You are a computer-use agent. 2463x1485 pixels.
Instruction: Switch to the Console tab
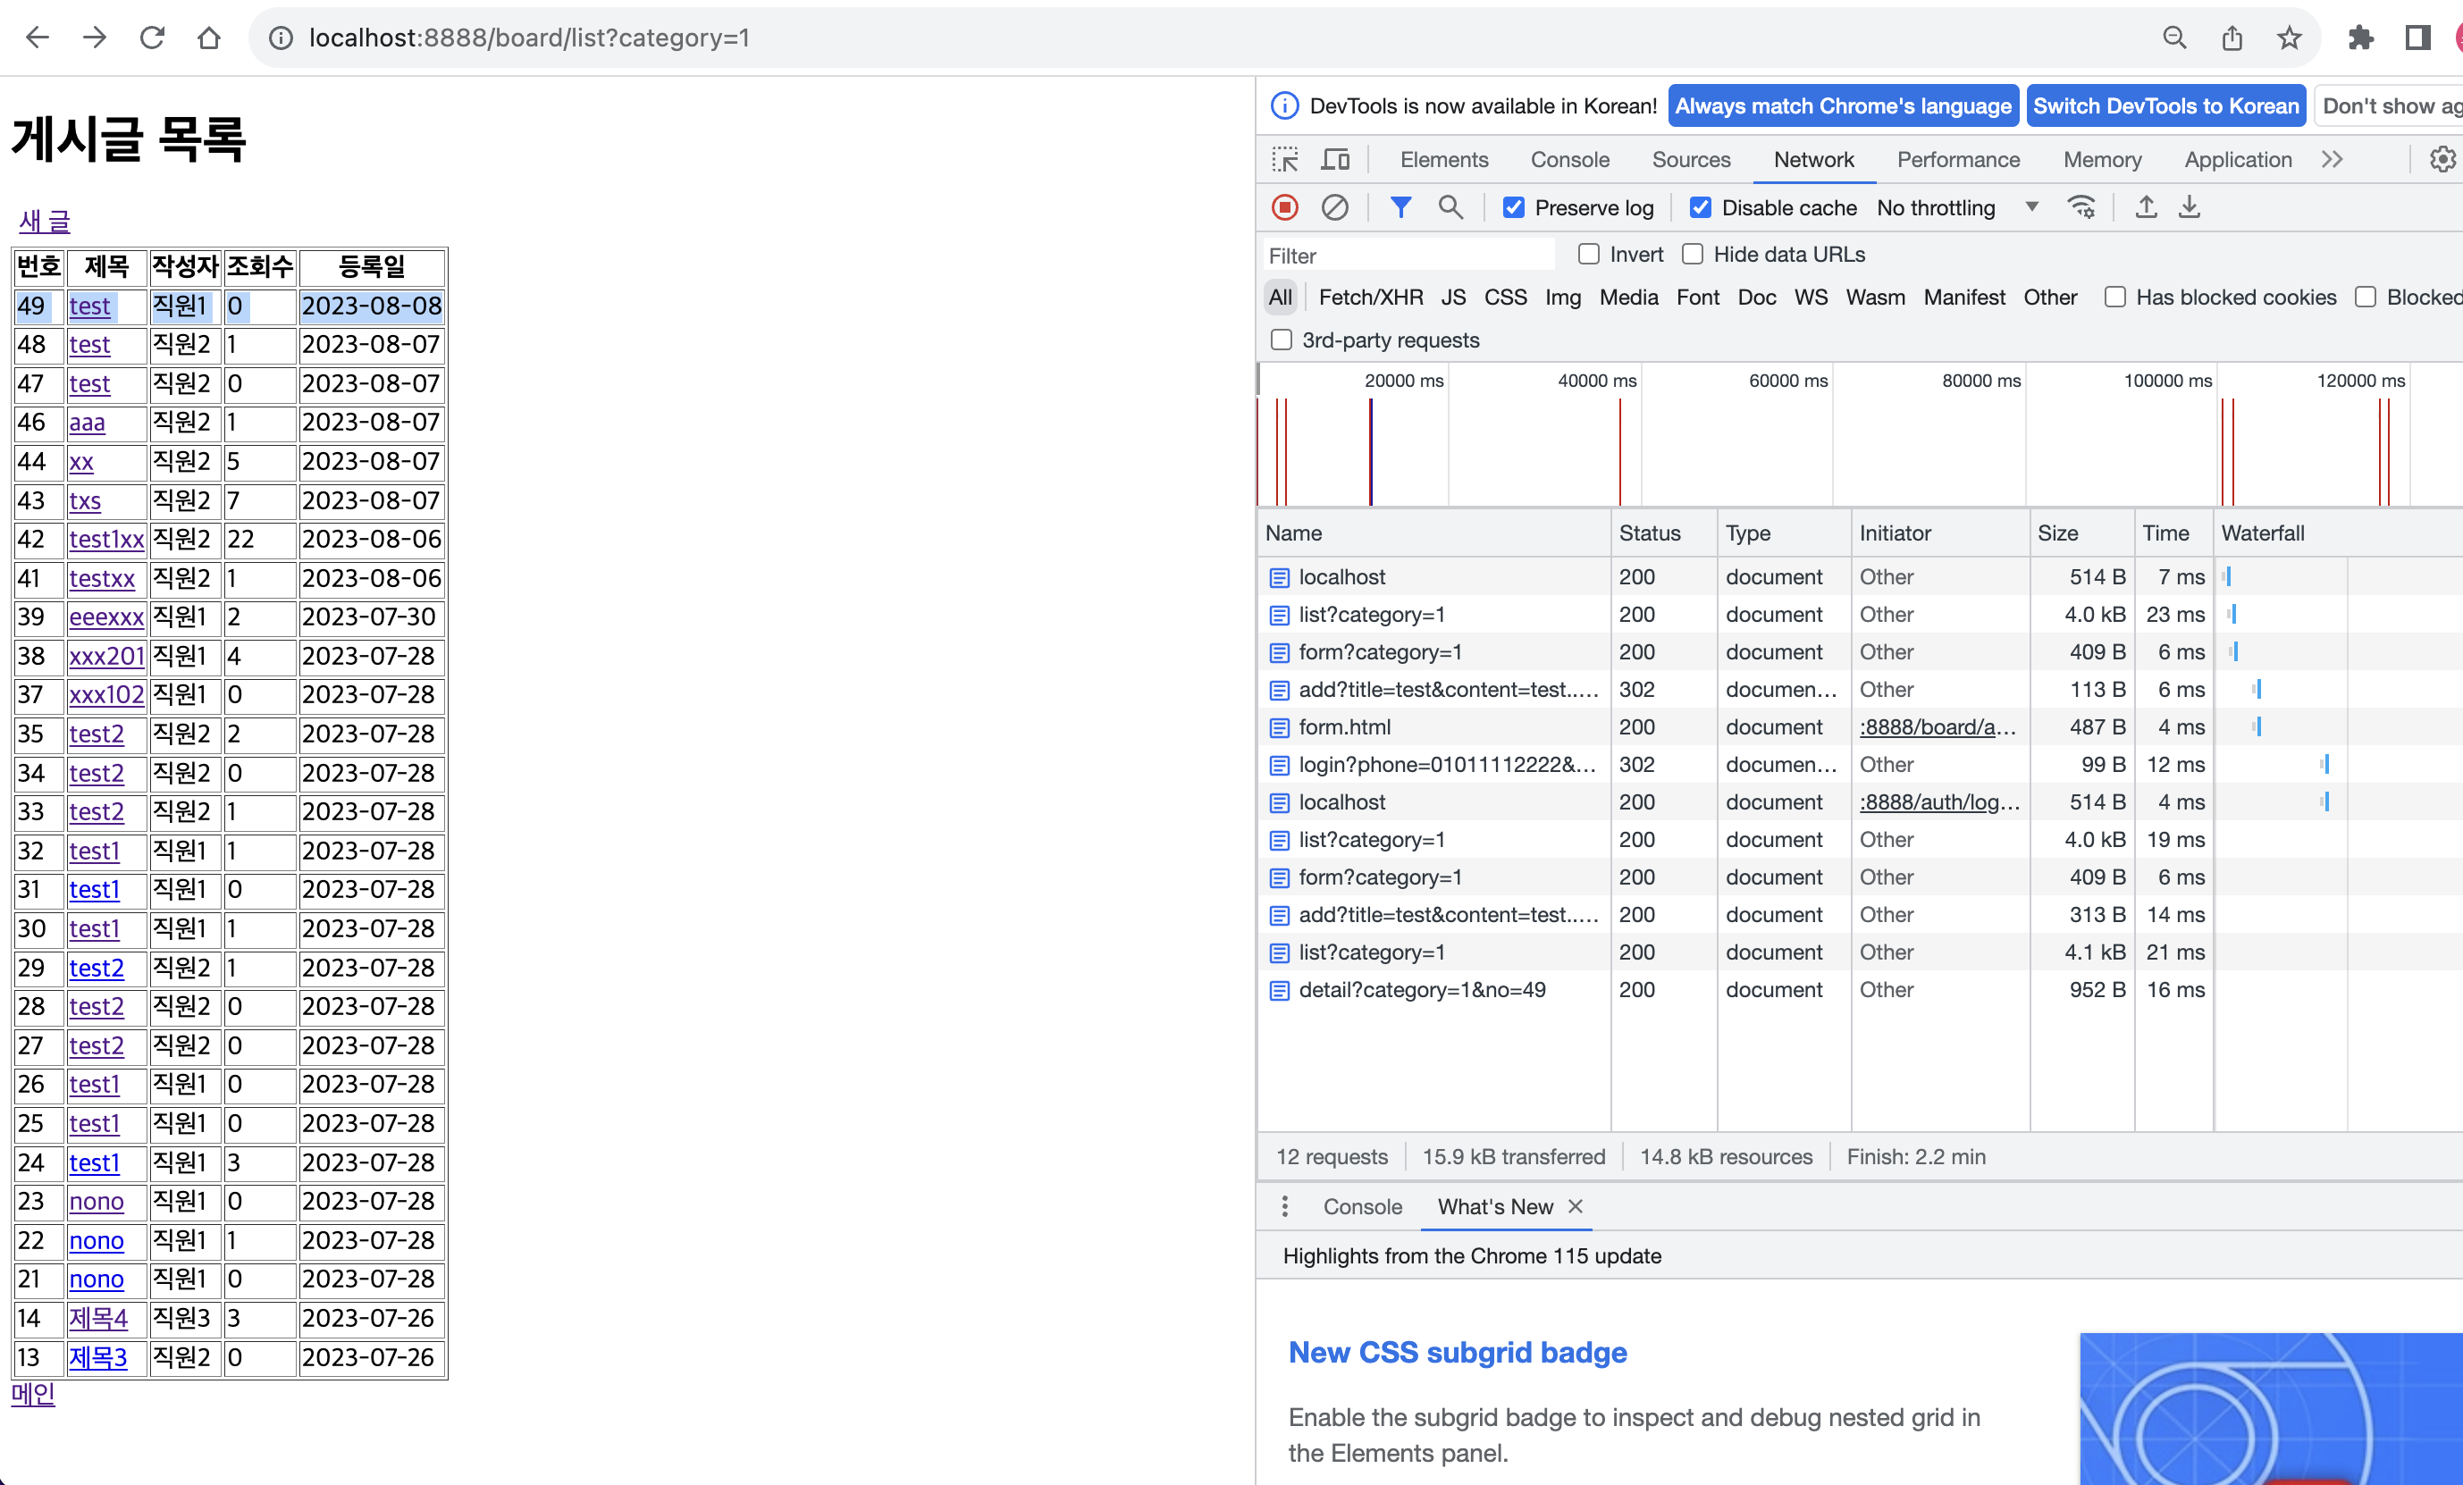click(x=1569, y=160)
